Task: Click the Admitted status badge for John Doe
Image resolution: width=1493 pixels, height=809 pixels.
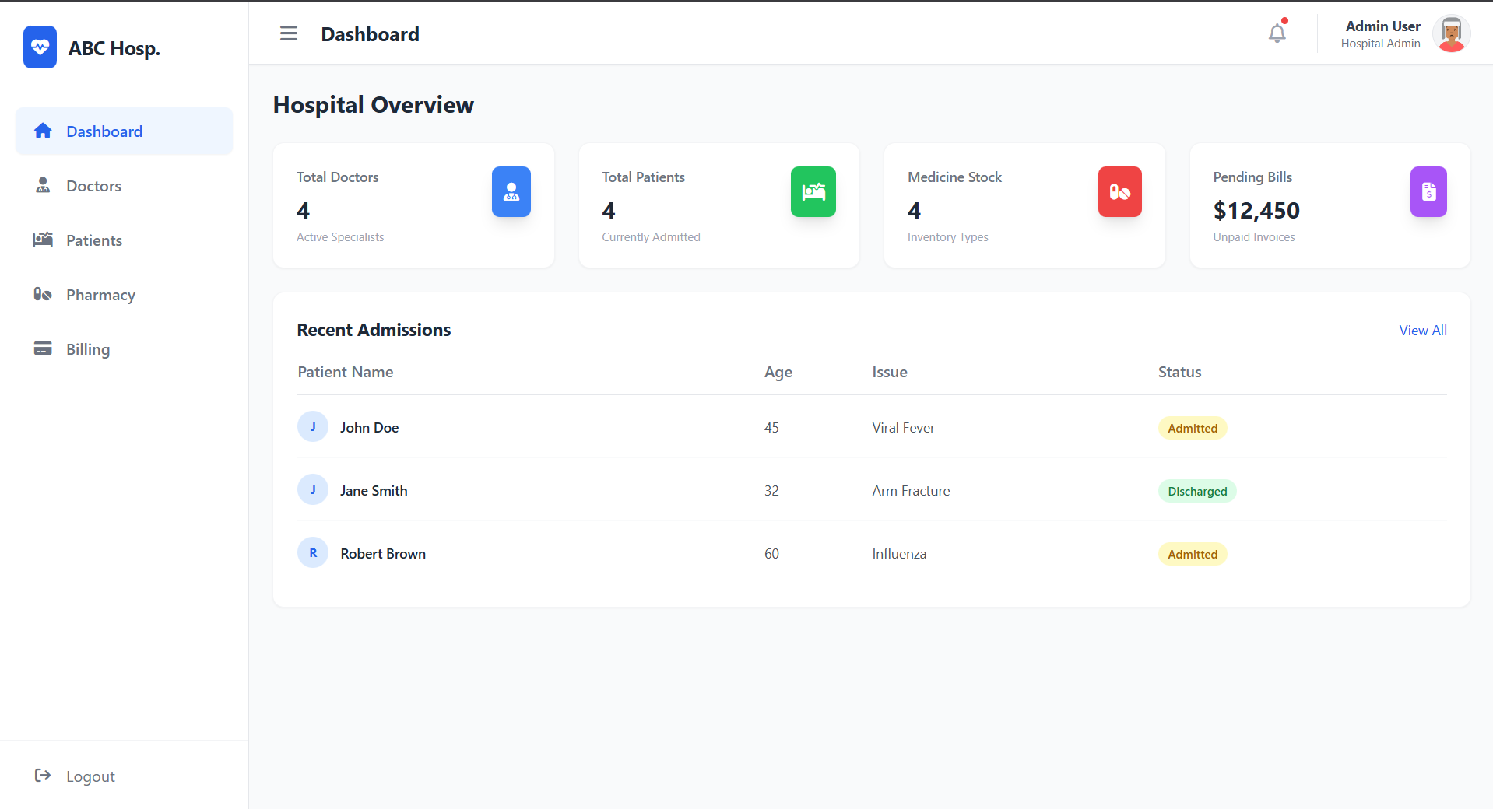Action: tap(1192, 428)
